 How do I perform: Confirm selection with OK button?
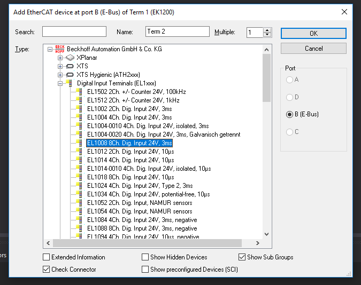313,33
